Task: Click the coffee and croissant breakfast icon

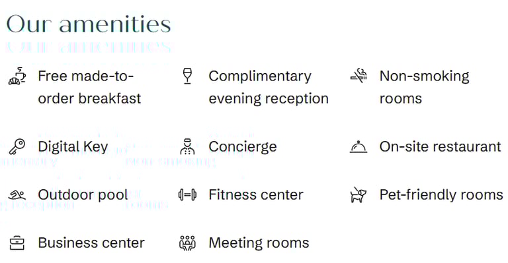Action: [x=17, y=76]
